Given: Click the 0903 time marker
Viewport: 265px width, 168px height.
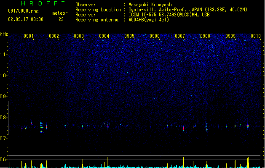Looking at the screenshot, I should [79, 36].
